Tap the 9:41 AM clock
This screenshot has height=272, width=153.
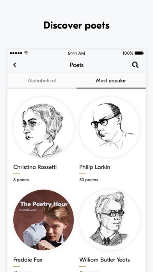[76, 53]
